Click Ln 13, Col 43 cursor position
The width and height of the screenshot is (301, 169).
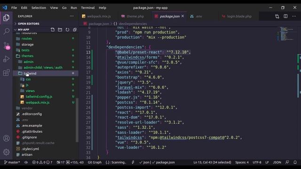[212, 162]
